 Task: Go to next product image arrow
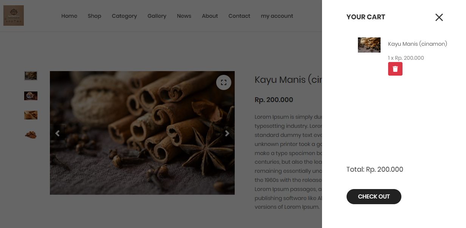pyautogui.click(x=227, y=133)
